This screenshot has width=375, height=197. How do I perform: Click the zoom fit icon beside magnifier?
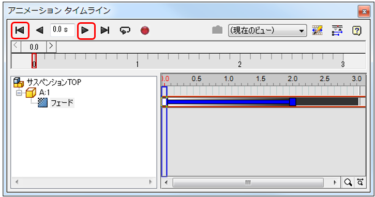360,183
